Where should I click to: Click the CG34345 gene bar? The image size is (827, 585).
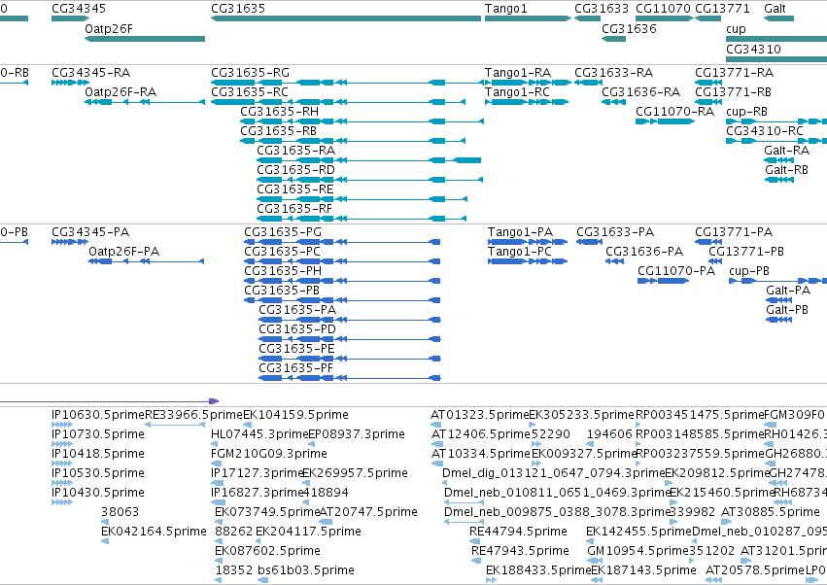coord(69,18)
